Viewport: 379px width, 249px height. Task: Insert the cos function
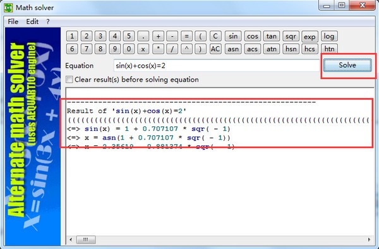pos(253,36)
